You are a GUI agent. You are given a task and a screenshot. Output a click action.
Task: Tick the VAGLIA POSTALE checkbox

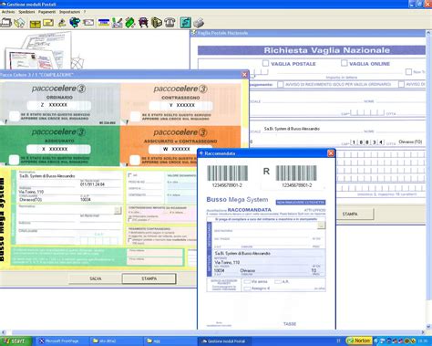(x=265, y=63)
